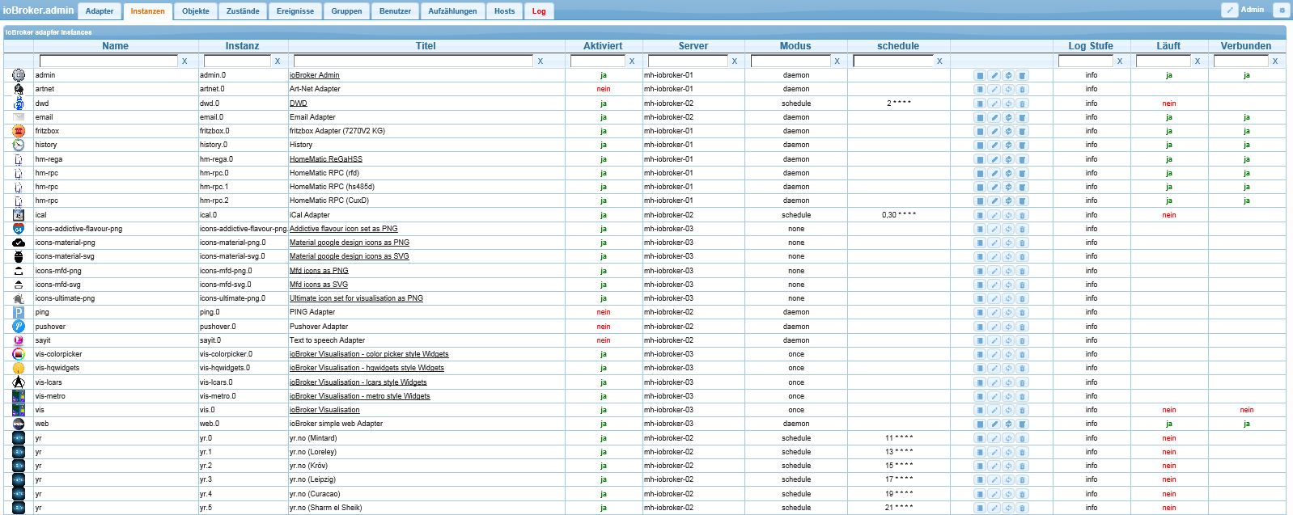Click the ping adapter logo icon
Image resolution: width=1293 pixels, height=515 pixels.
19,312
